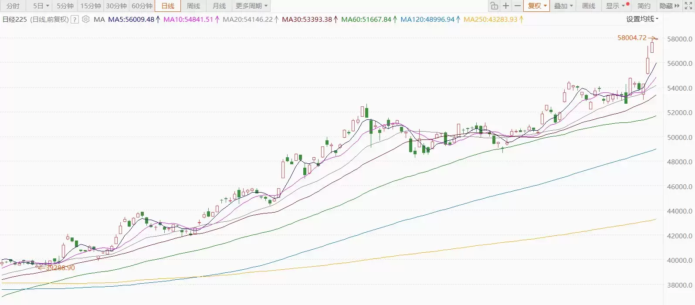Enter fullscreen with the expand icon
The width and height of the screenshot is (695, 305).
[x=688, y=6]
